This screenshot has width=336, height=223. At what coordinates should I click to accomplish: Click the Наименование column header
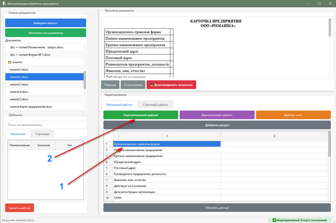(20, 145)
